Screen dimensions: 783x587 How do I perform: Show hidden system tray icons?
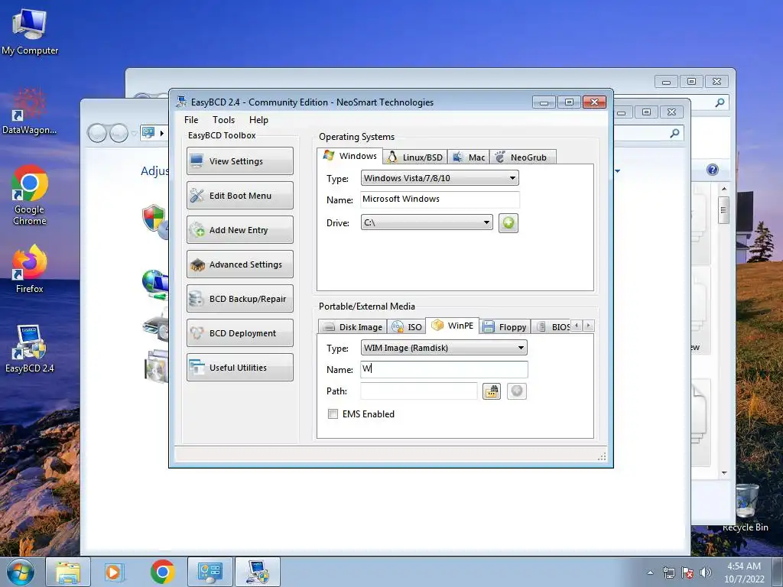(x=650, y=572)
